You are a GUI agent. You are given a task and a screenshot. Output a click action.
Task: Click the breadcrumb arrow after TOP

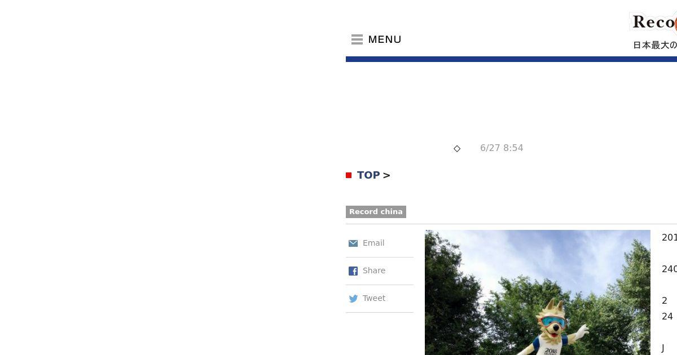coord(386,175)
